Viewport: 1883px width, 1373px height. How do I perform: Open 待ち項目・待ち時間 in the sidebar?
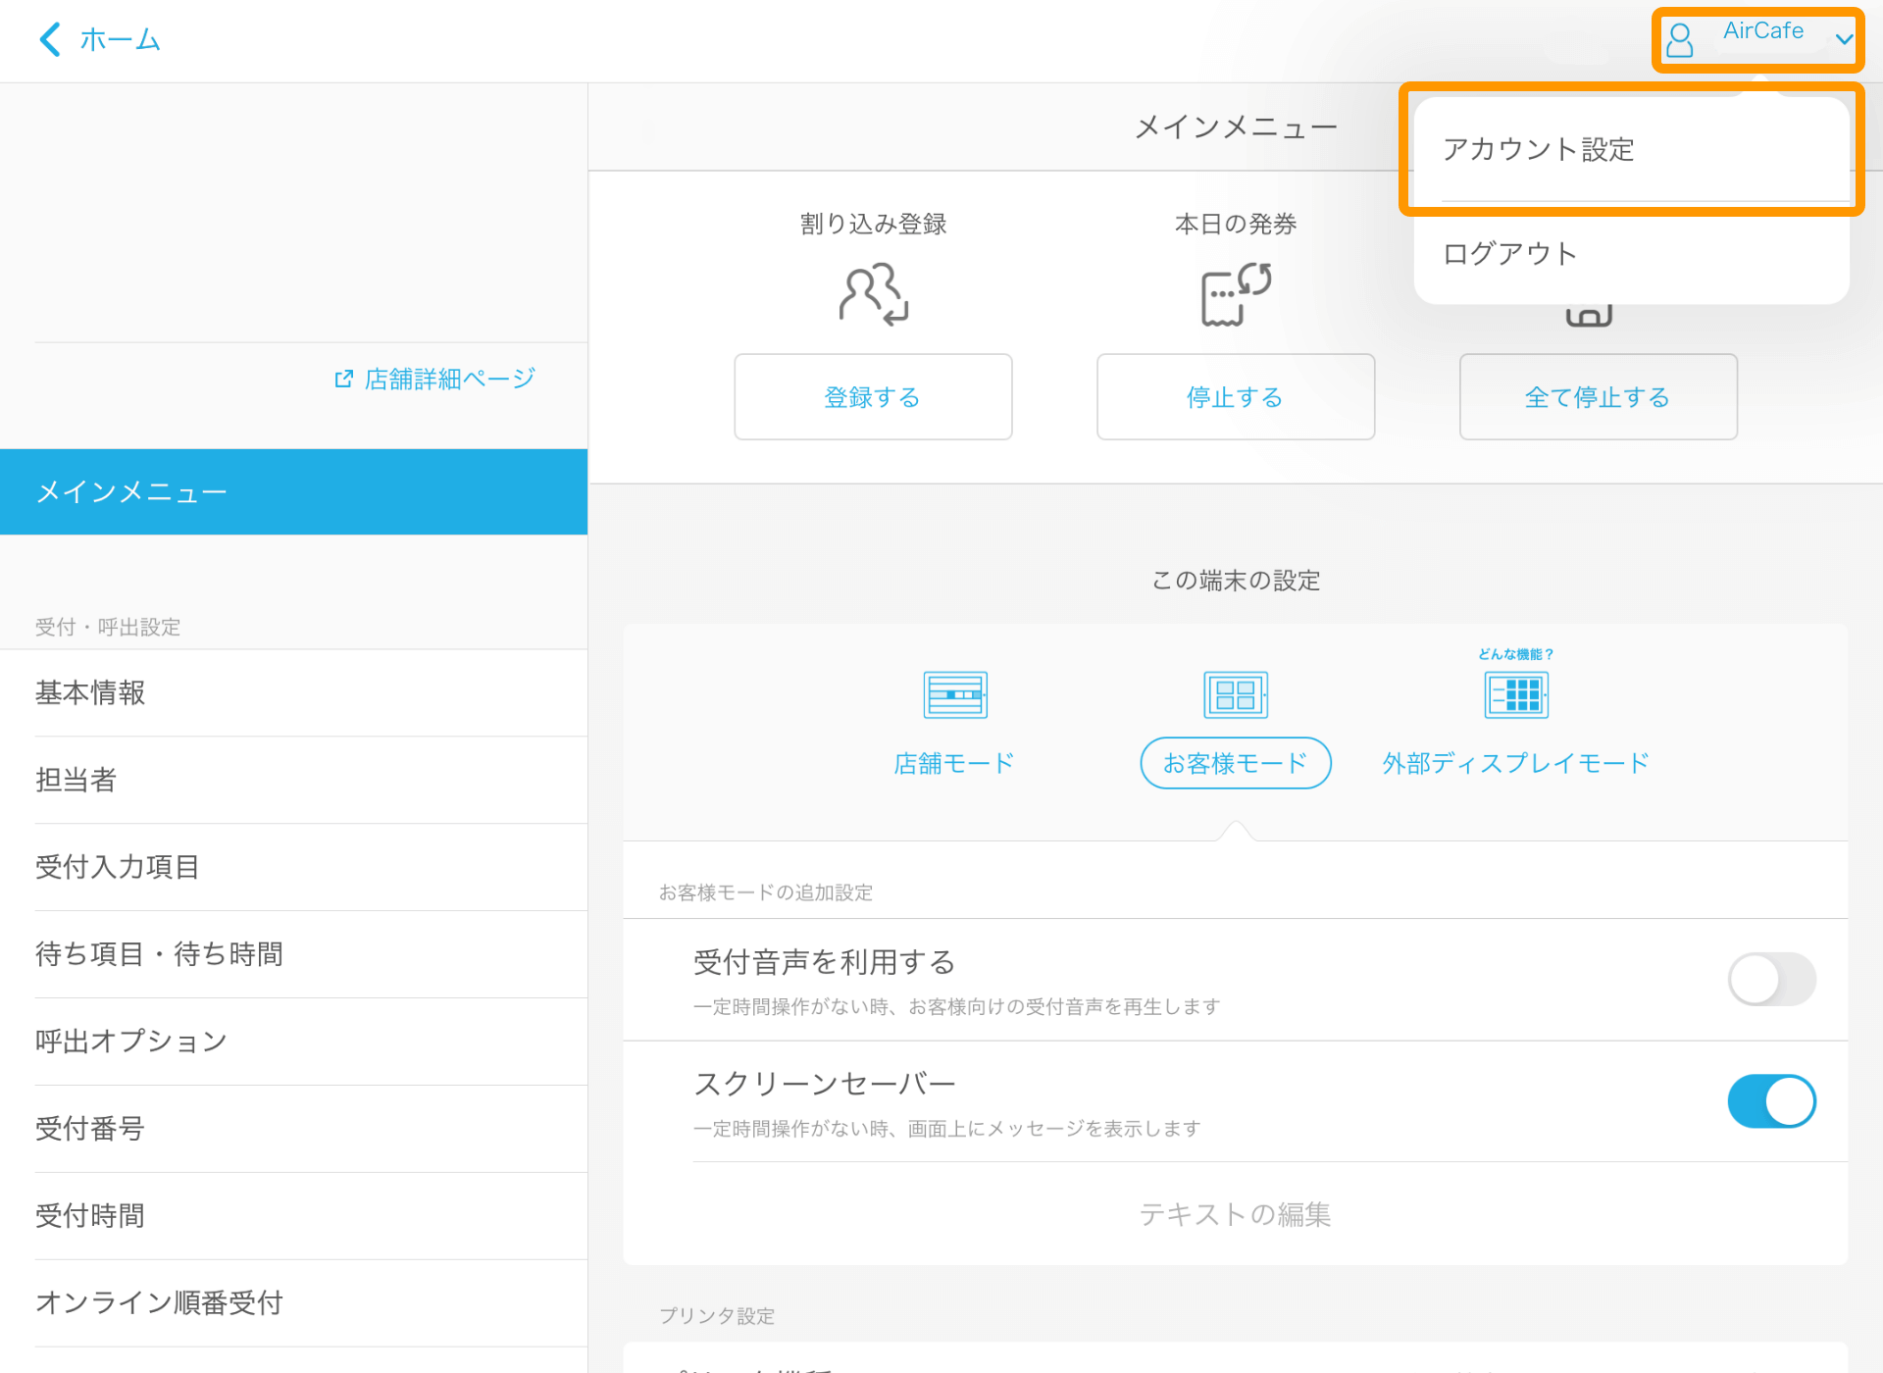[159, 953]
